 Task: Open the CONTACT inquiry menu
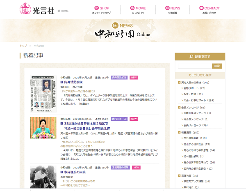coord(209,10)
